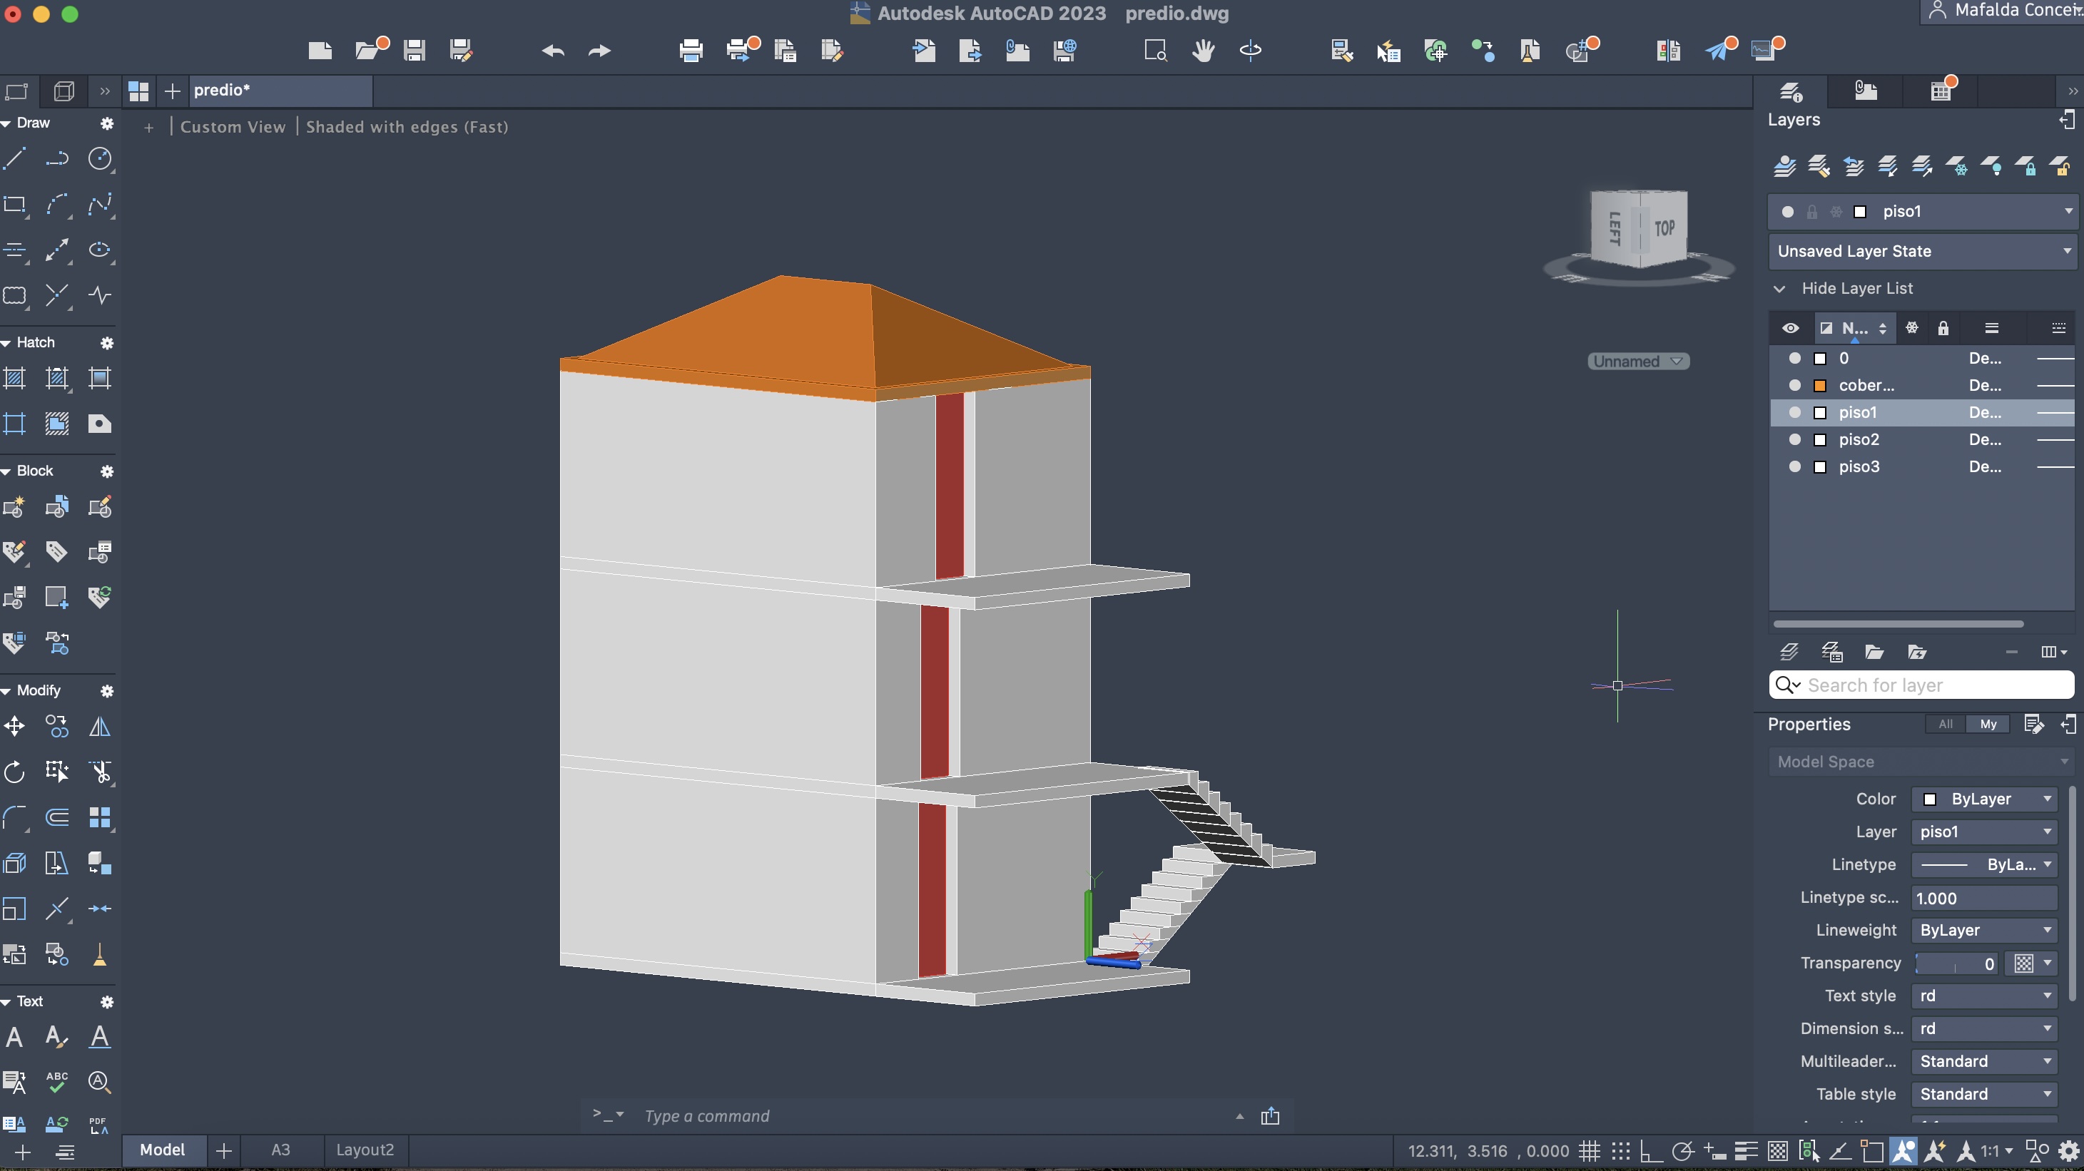Click the Undo arrow in toolbar
The image size is (2084, 1171).
click(552, 50)
